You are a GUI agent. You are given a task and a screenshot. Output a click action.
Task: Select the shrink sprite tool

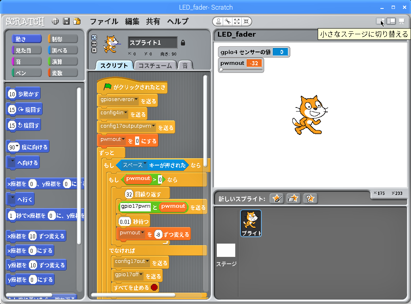pyautogui.click(x=246, y=21)
